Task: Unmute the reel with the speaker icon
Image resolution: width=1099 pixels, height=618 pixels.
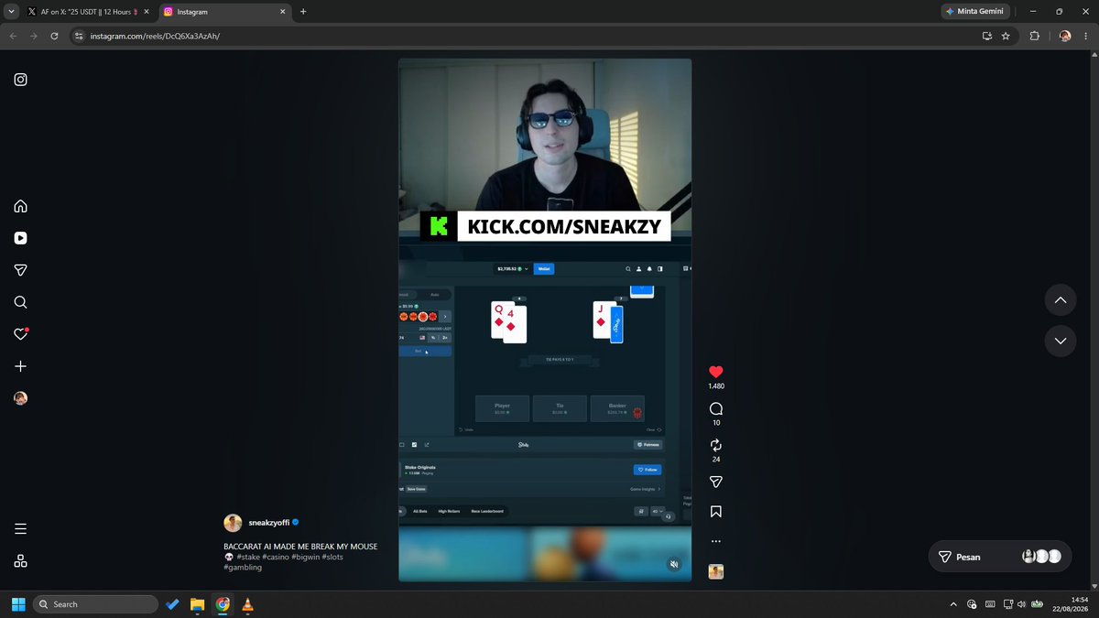Action: click(674, 564)
